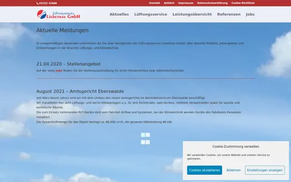Click the Cookie-Zustimmung verwalten title
The width and height of the screenshot is (291, 182).
tap(236, 147)
